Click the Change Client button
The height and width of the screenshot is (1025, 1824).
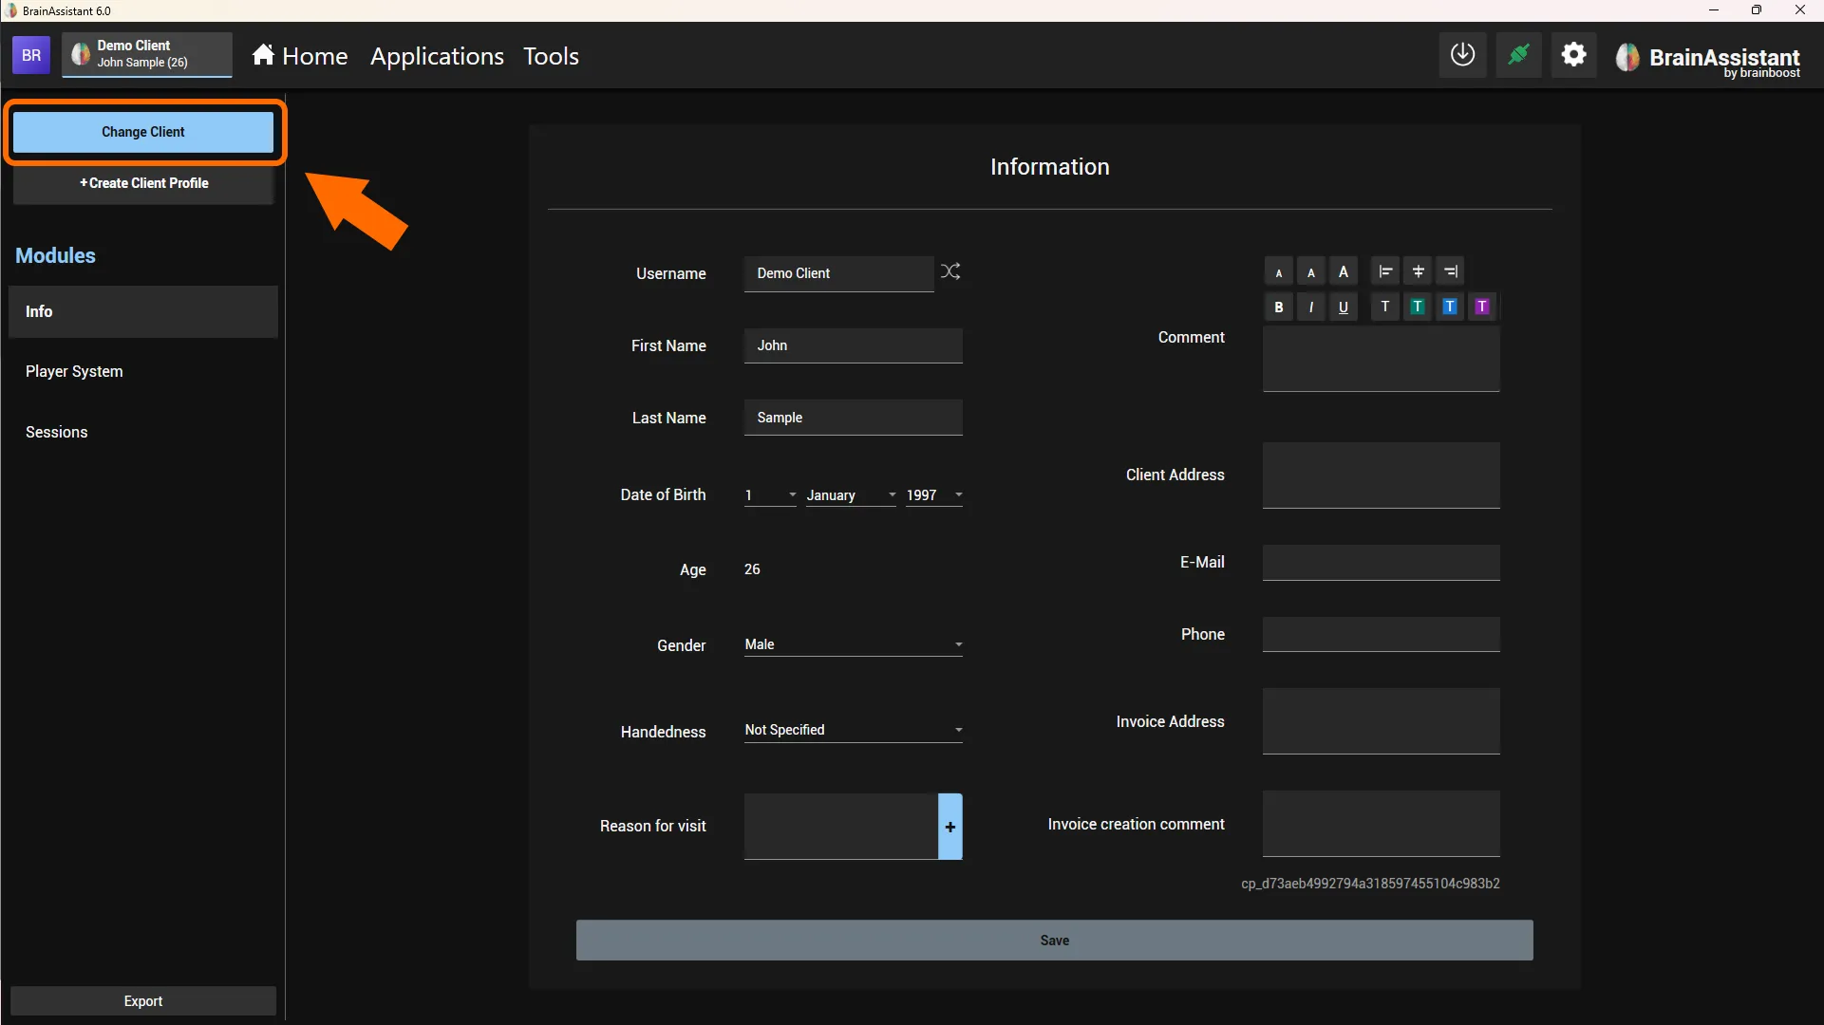(x=143, y=132)
